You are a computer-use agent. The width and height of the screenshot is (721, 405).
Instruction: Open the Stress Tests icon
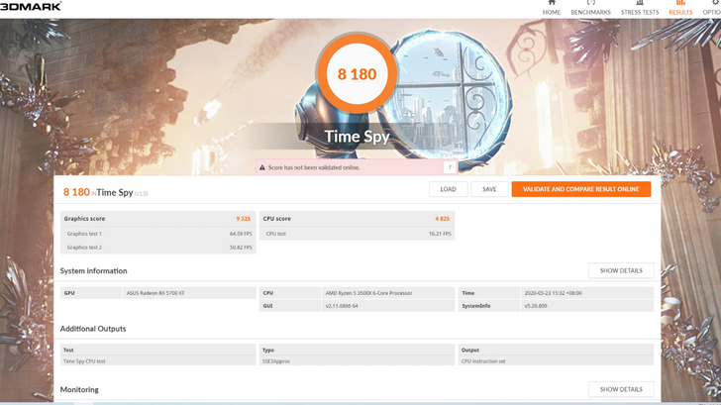639,3
